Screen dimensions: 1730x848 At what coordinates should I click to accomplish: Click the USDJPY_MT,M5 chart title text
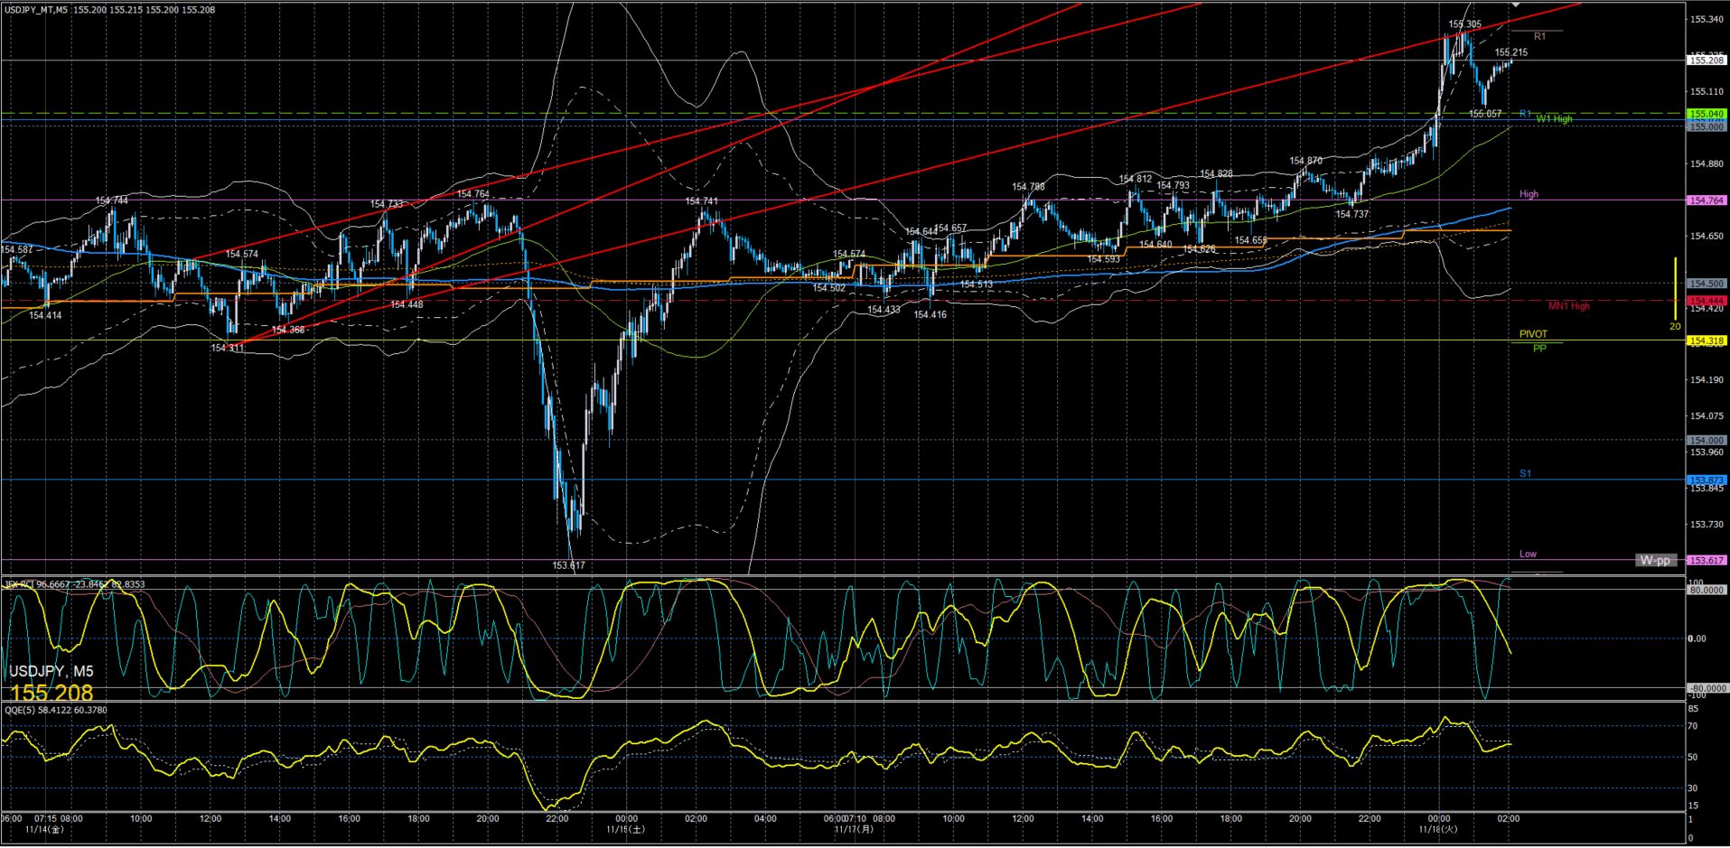(34, 10)
